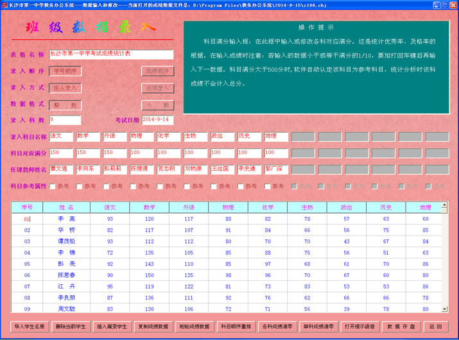Select 逐项录入 entry method option
Screen dimensions: 459x340
pos(157,88)
